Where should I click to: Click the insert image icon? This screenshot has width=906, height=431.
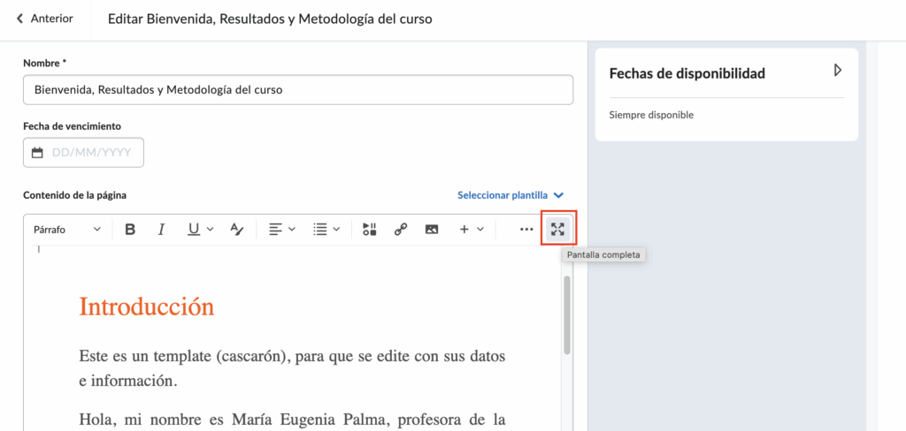(x=432, y=230)
